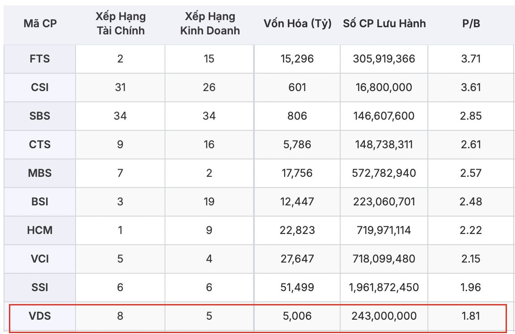This screenshot has height=334, width=515.
Task: Sort by Xếp Hạng Tài Chính header
Action: [x=120, y=24]
